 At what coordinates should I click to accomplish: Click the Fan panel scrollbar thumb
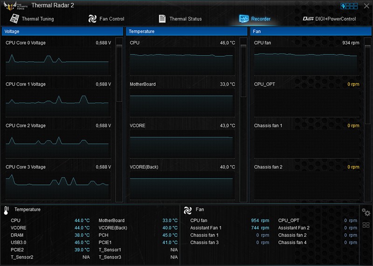click(367, 84)
